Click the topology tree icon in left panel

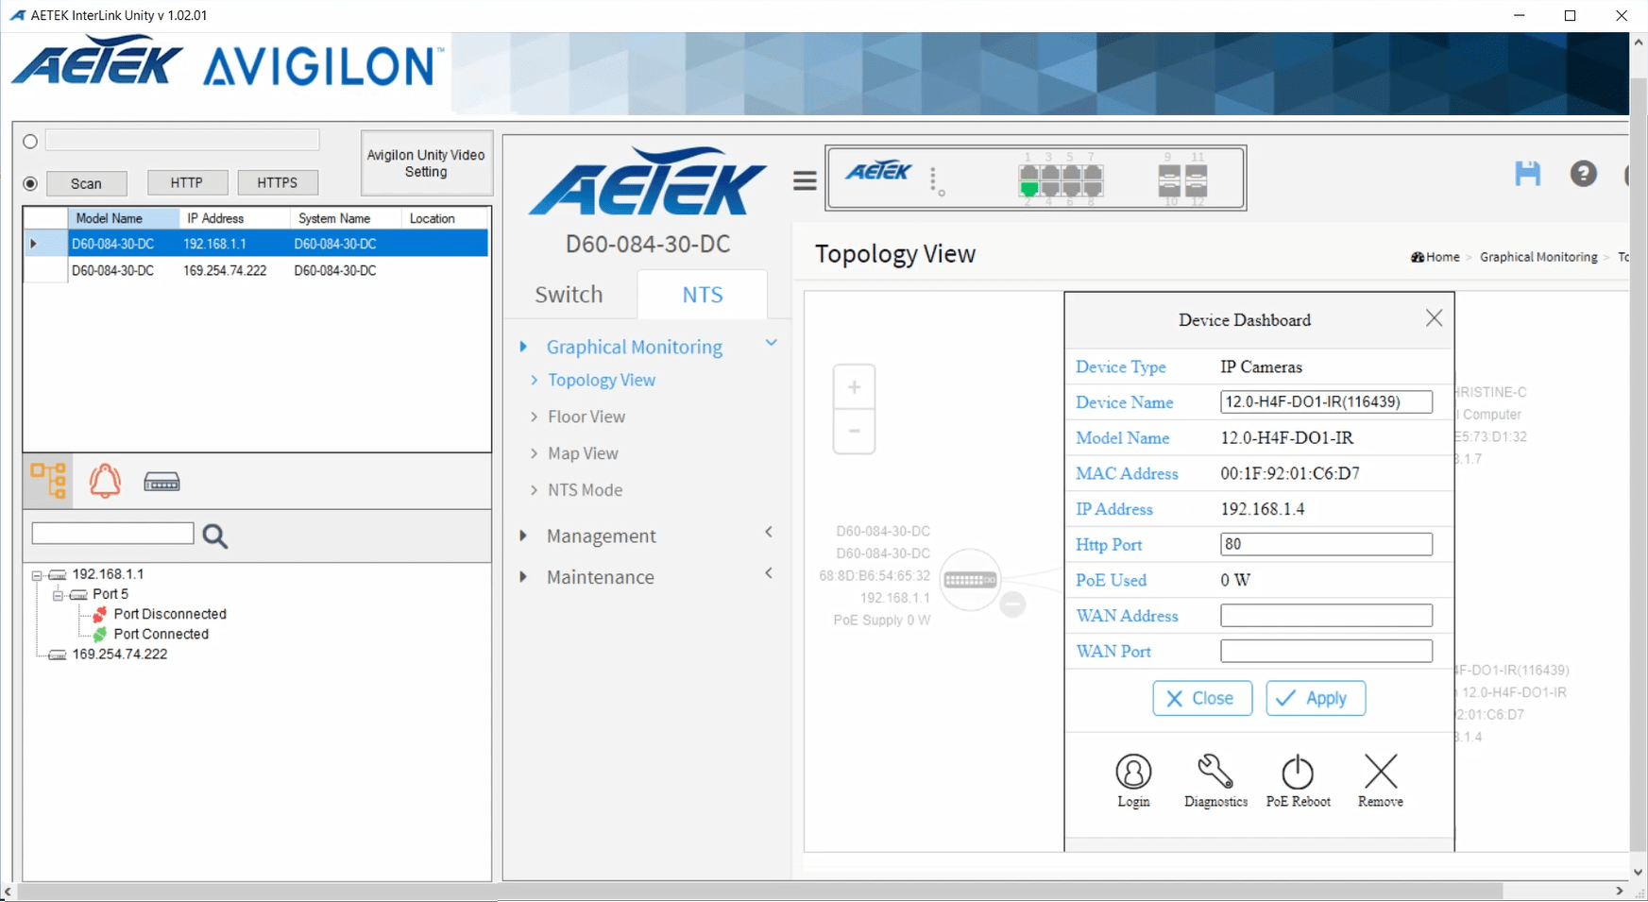pyautogui.click(x=48, y=481)
